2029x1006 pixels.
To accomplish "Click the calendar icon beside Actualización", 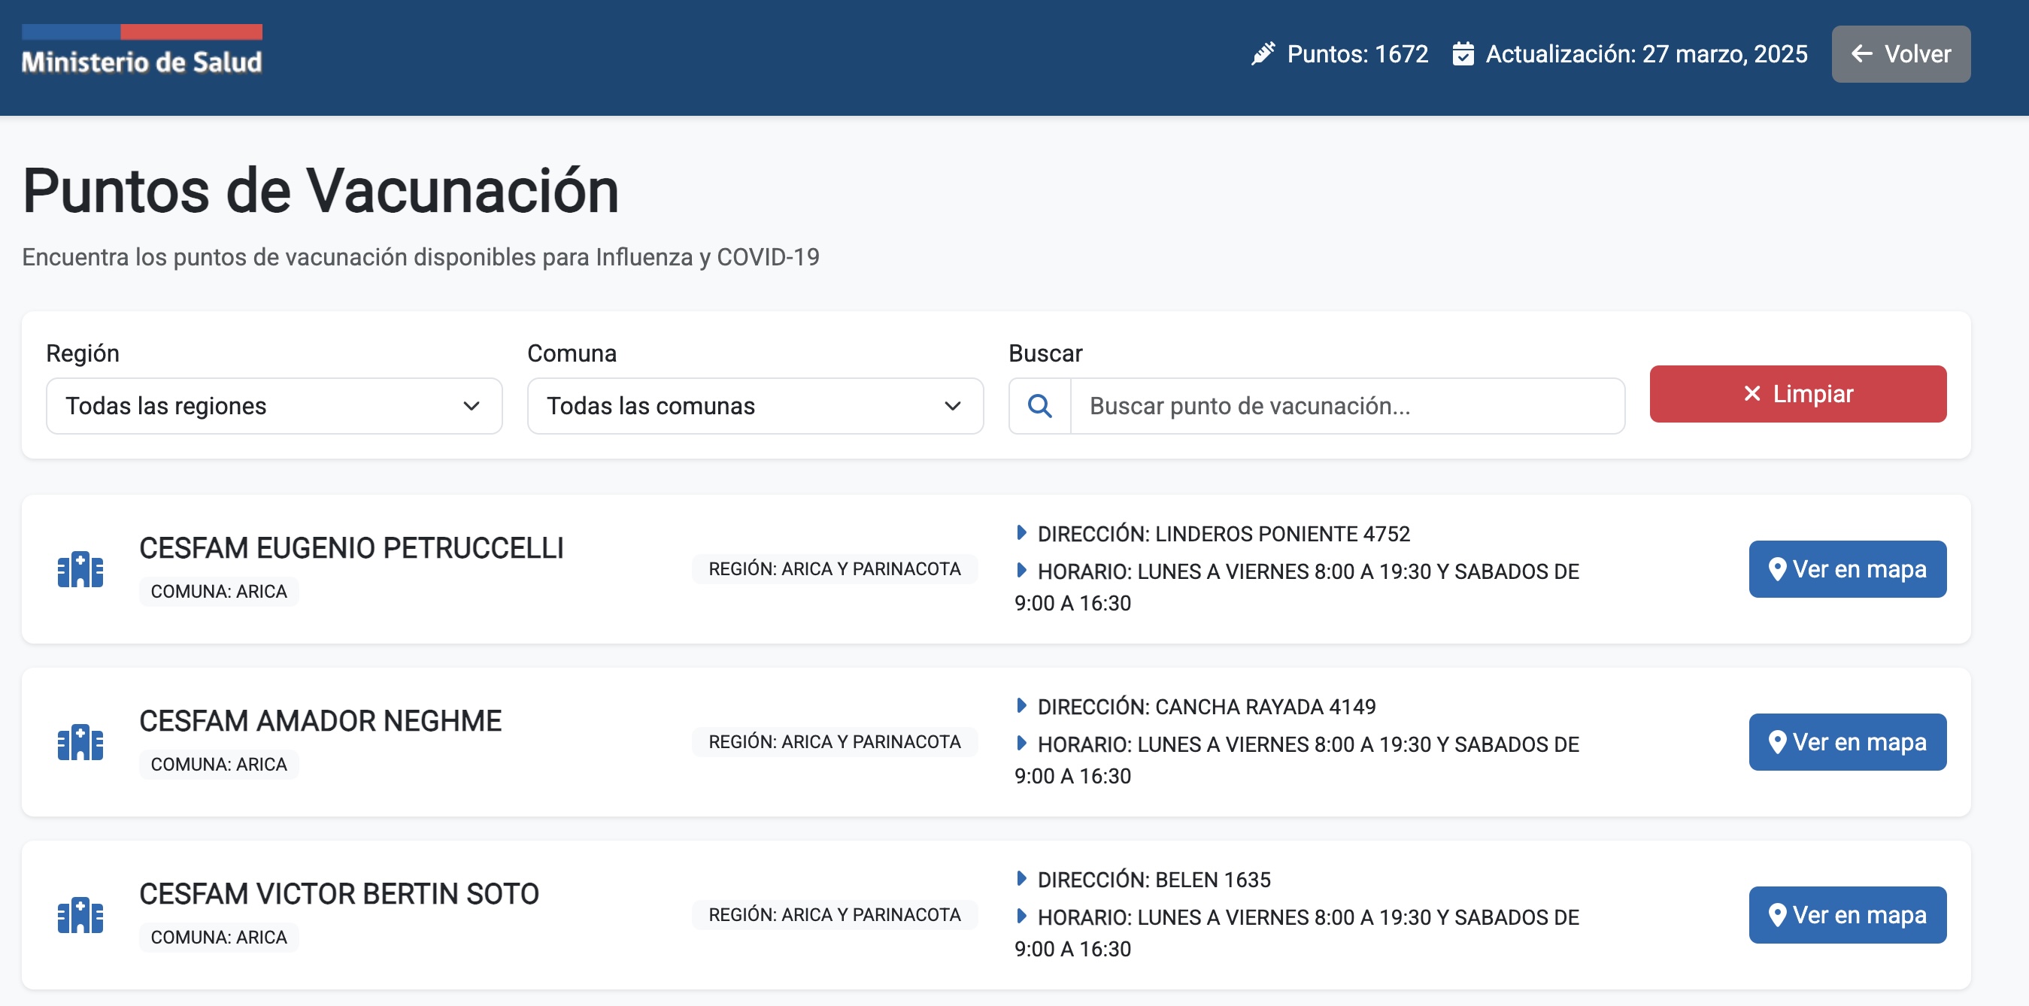I will tap(1463, 53).
